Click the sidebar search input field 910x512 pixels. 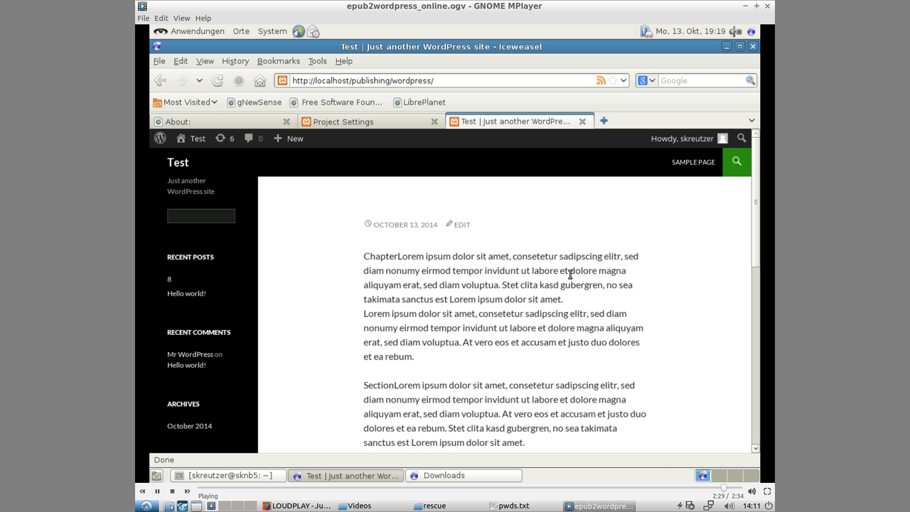201,216
